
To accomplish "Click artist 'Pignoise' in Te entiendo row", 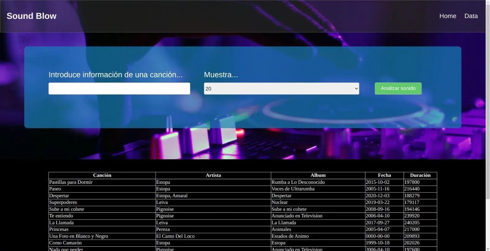I will (213, 216).
